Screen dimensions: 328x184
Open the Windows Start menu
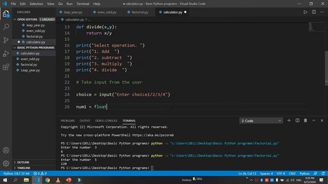pos(5,180)
